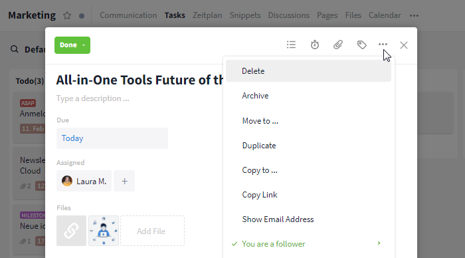Click the Add File box
This screenshot has width=465, height=258.
(152, 231)
